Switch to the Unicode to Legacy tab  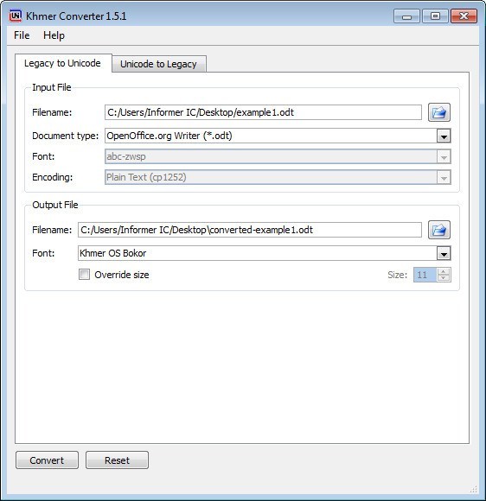159,64
